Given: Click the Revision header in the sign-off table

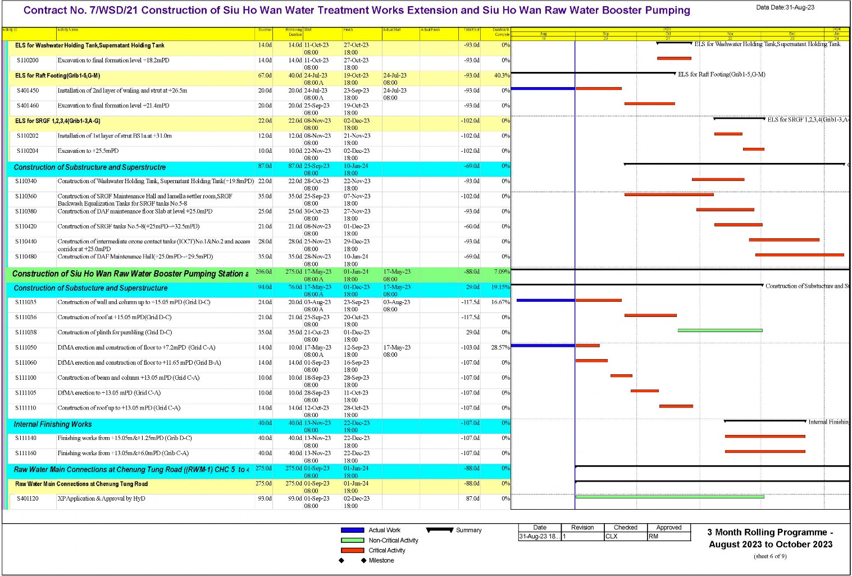Looking at the screenshot, I should [582, 528].
